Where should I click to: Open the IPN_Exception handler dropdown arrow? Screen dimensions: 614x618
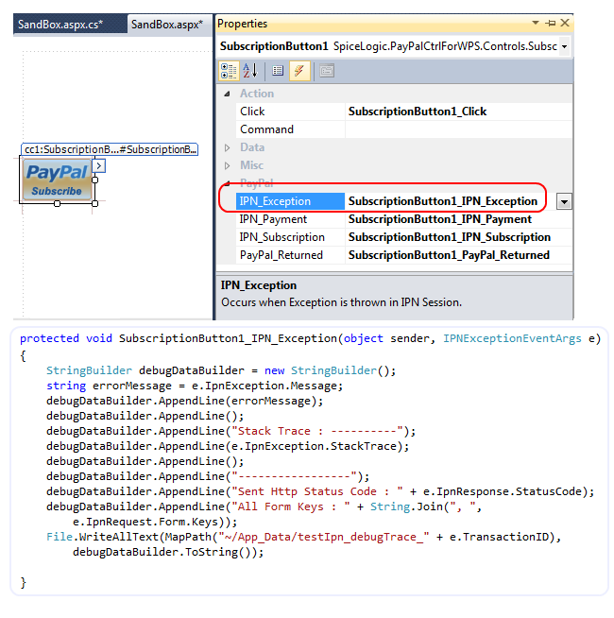(564, 202)
